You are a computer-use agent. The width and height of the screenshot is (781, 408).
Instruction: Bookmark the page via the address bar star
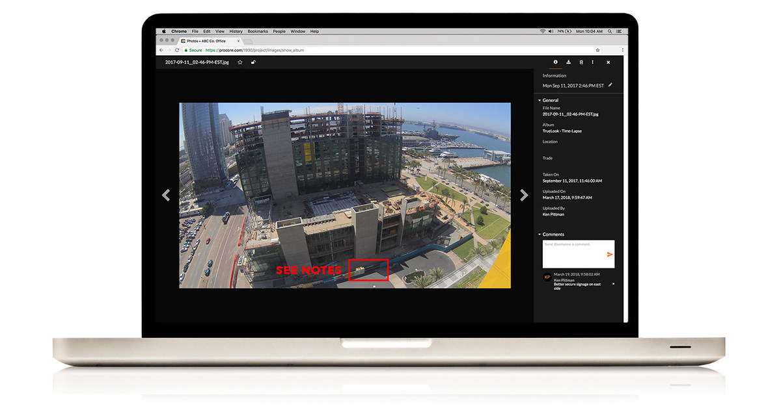[597, 49]
